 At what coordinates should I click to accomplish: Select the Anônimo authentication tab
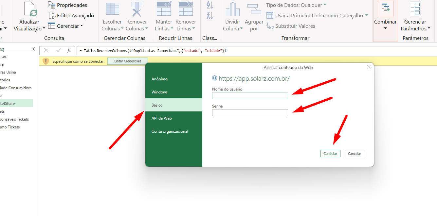(x=159, y=79)
